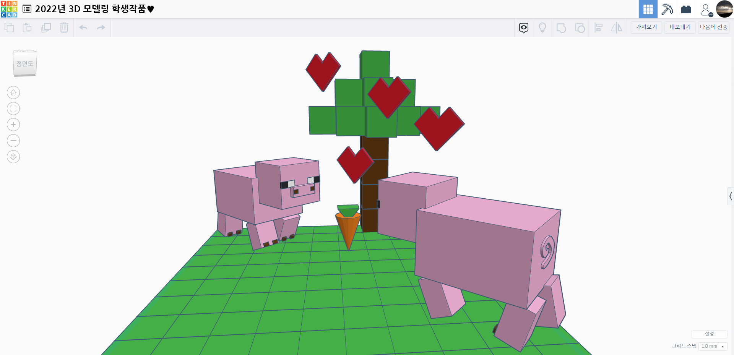Zoom out with the minus button

(x=13, y=141)
